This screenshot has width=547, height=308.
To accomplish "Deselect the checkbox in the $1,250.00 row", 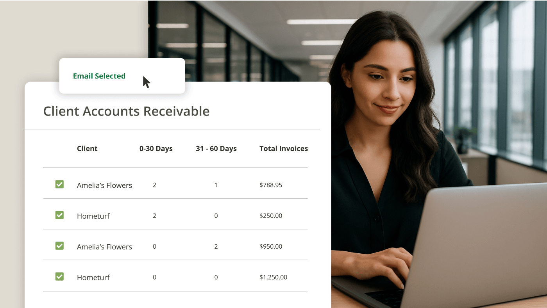I will pos(59,277).
